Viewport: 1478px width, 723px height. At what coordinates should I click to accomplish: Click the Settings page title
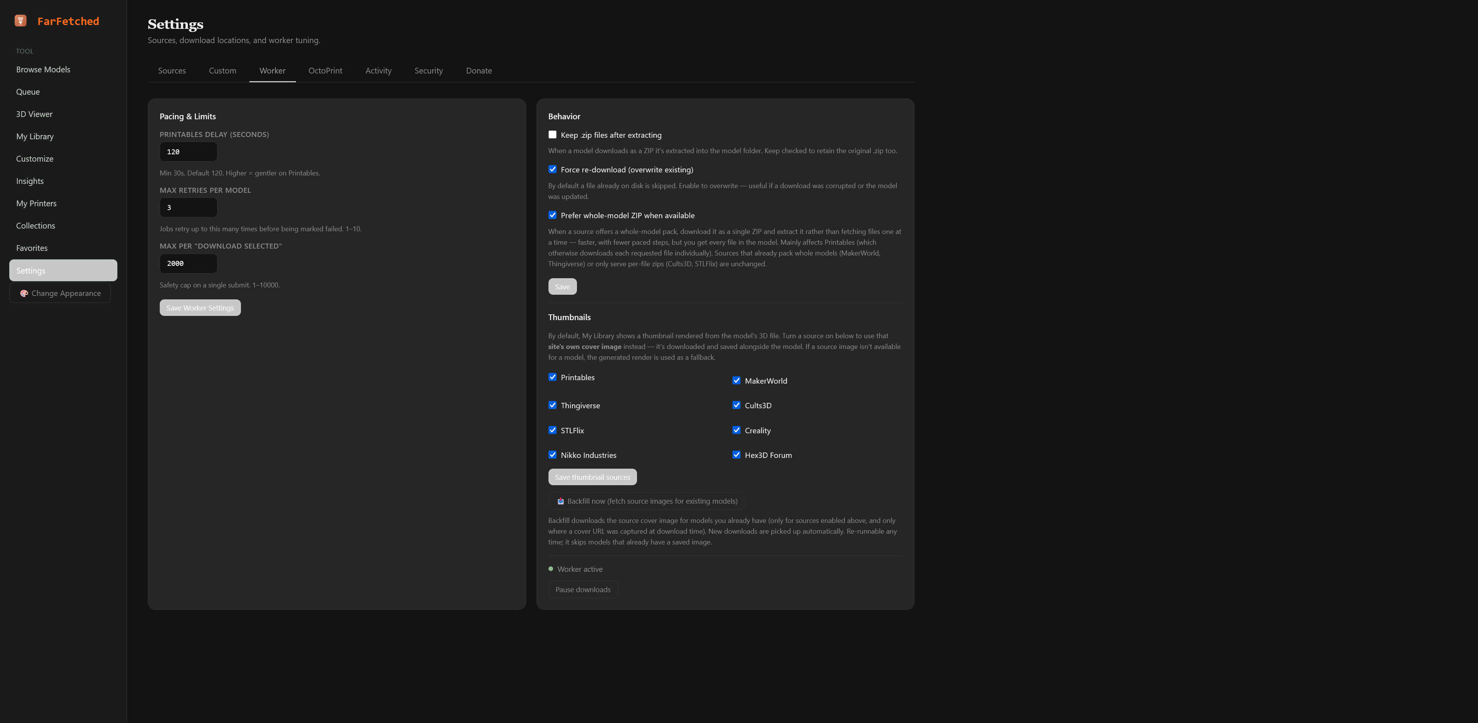click(176, 24)
